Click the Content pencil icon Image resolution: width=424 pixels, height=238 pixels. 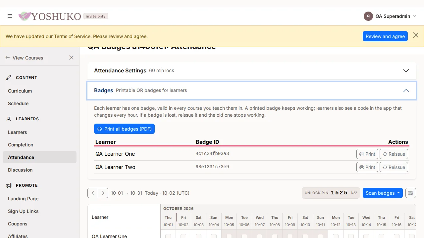click(9, 78)
